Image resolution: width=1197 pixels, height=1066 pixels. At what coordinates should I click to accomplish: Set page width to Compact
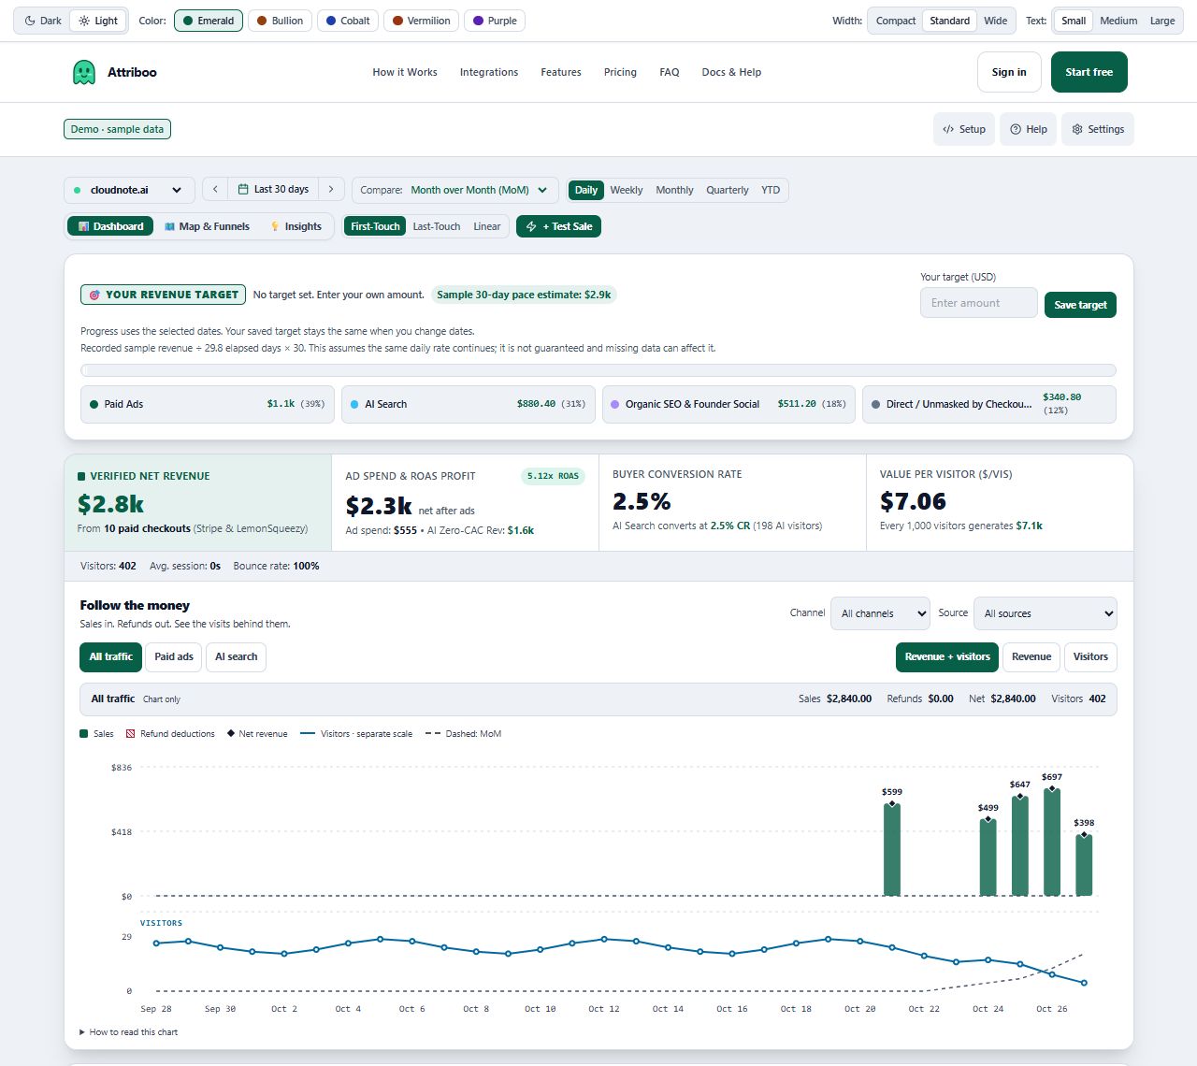click(x=896, y=21)
